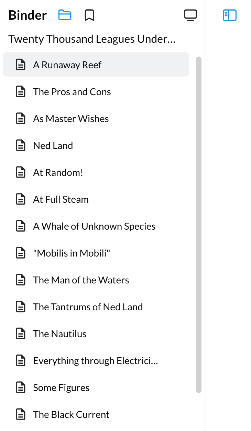Viewport: 251px width, 431px height.
Task: Open A Whale of Unknown Species
Action: [x=94, y=226]
